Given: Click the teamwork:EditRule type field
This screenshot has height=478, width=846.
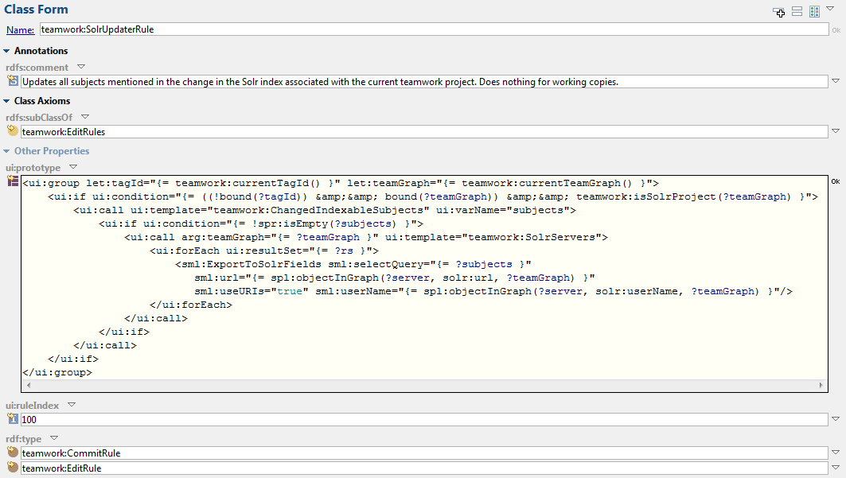Looking at the screenshot, I should tap(424, 468).
